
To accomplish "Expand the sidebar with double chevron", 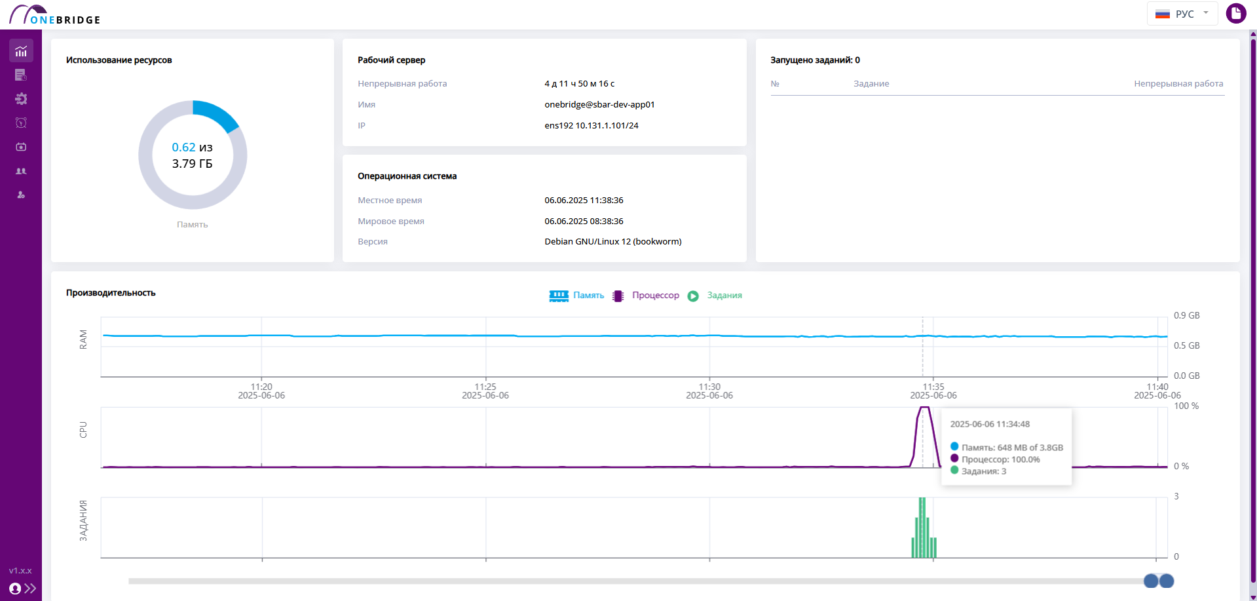I will coord(30,589).
